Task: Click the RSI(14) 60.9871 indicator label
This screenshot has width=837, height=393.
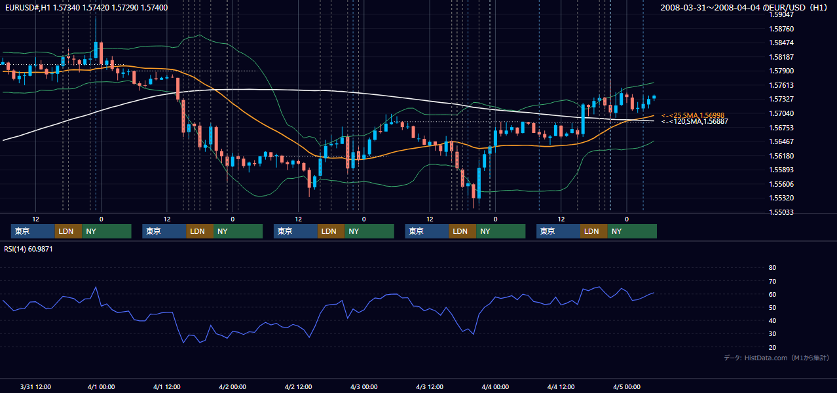Action: click(x=28, y=250)
